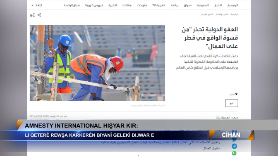Image resolution: width=278 pixels, height=156 pixels.
Task: Go to the السعودية section
Action: tap(203, 5)
